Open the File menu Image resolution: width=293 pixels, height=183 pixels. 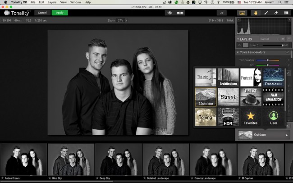[x=33, y=2]
